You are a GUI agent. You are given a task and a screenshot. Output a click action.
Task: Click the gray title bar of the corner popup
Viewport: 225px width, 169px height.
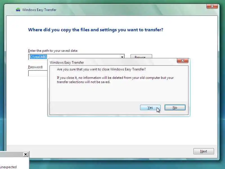pyautogui.click(x=12, y=154)
